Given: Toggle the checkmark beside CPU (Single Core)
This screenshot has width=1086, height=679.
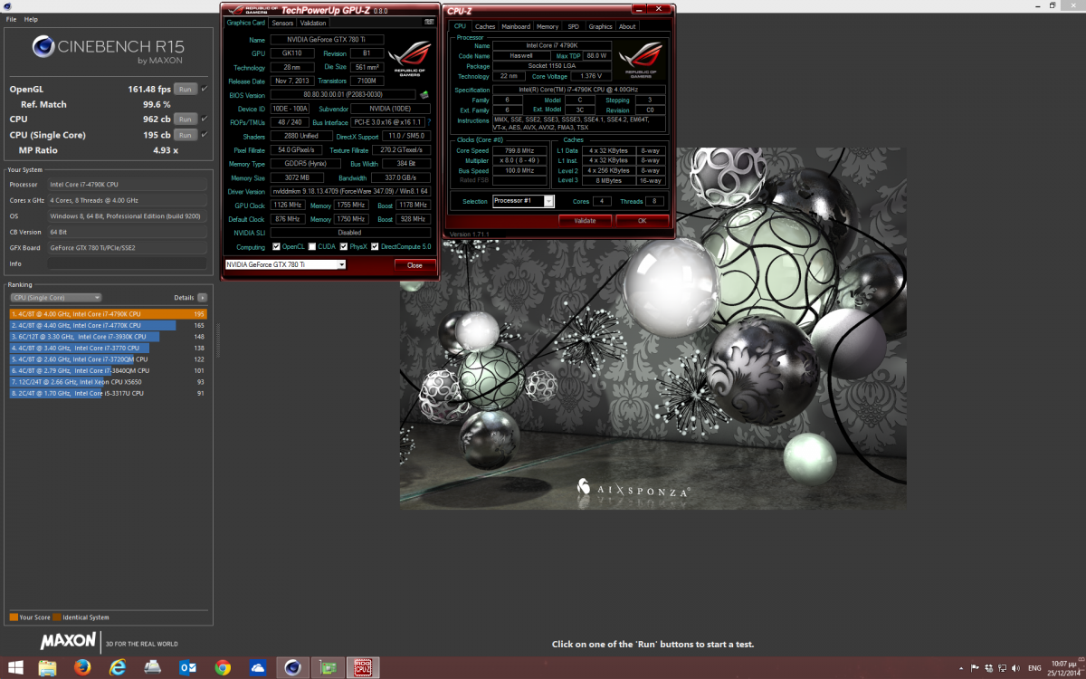Looking at the screenshot, I should [x=204, y=135].
